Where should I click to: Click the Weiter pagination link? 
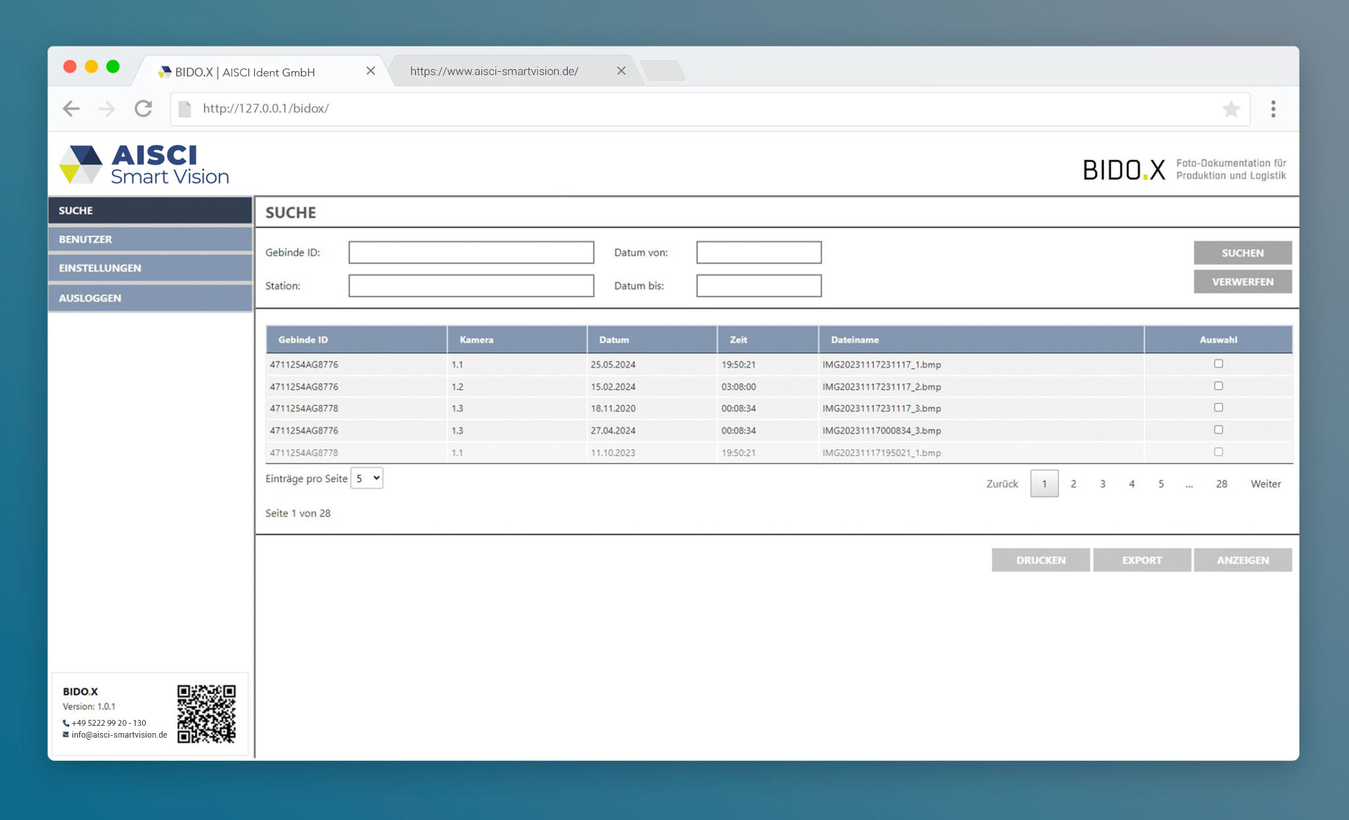(x=1265, y=483)
